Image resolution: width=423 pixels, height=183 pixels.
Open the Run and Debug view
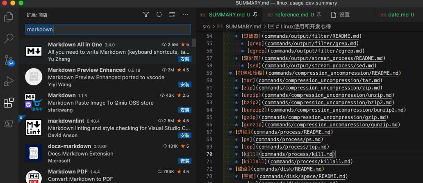pyautogui.click(x=9, y=81)
